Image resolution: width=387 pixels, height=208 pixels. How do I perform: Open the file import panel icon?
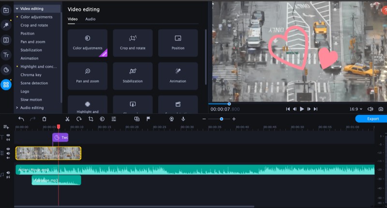pyautogui.click(x=6, y=10)
